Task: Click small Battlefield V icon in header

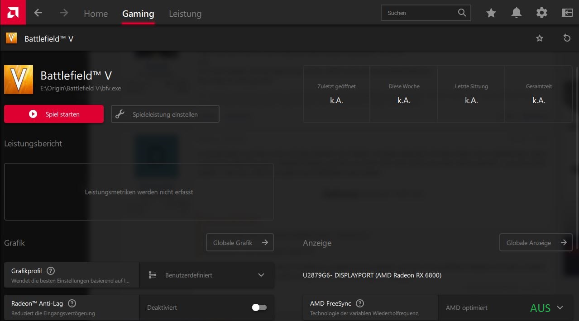Action: coord(11,38)
